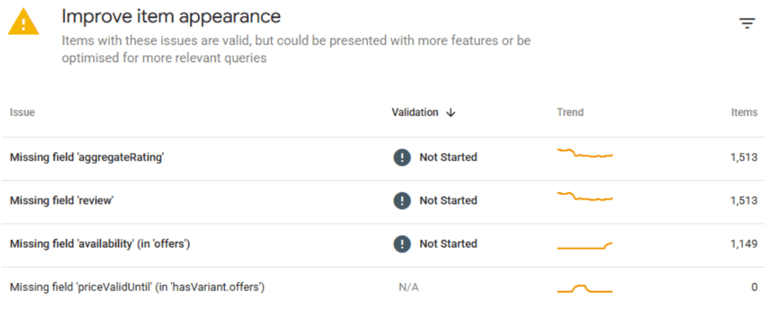Open Missing field 'availability' in offers issue

click(x=100, y=243)
